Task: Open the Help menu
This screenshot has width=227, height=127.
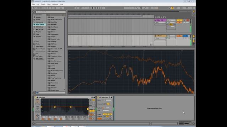Action: click(x=61, y=4)
